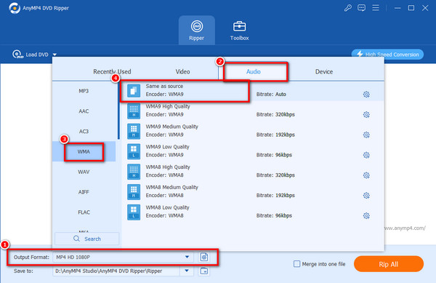Select AIFF in the format list
Image resolution: width=436 pixels, height=283 pixels.
(84, 192)
